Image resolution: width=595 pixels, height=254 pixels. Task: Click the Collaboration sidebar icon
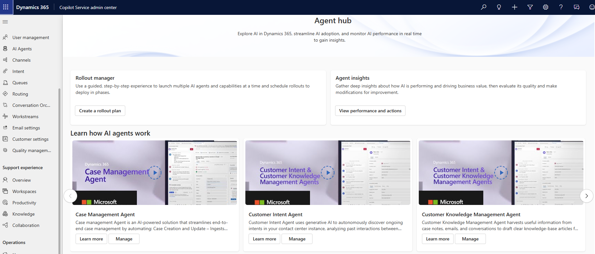click(x=5, y=225)
